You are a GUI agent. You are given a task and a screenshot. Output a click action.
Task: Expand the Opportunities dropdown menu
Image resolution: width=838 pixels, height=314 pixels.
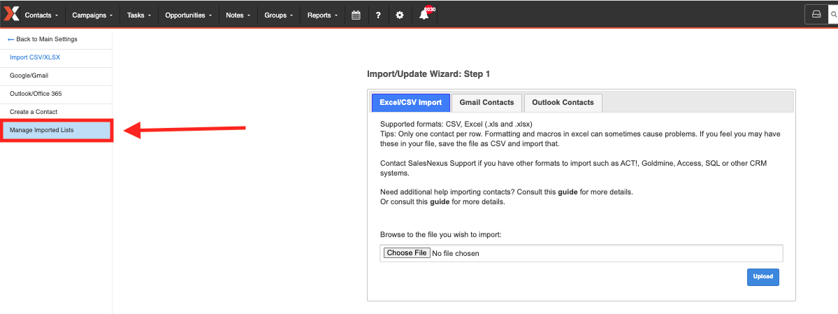[189, 15]
